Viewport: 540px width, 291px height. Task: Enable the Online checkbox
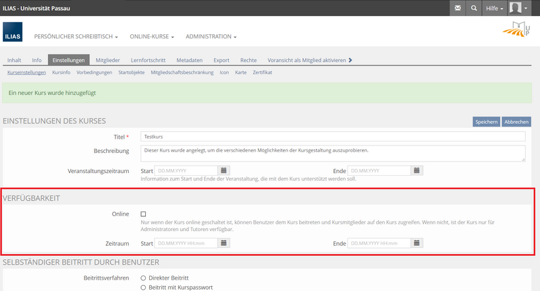pyautogui.click(x=143, y=214)
